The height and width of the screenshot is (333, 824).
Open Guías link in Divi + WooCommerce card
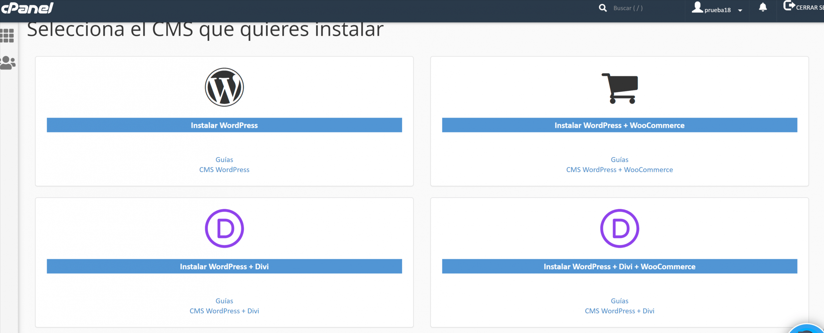(620, 301)
